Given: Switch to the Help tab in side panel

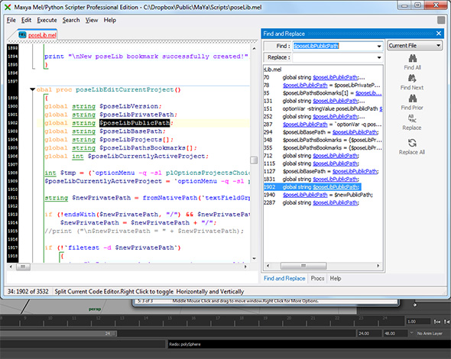Looking at the screenshot, I should (x=336, y=278).
